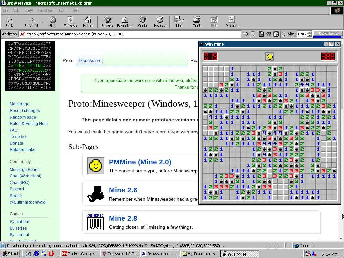Select the Proto tab
This screenshot has height=258, width=344.
(68, 60)
